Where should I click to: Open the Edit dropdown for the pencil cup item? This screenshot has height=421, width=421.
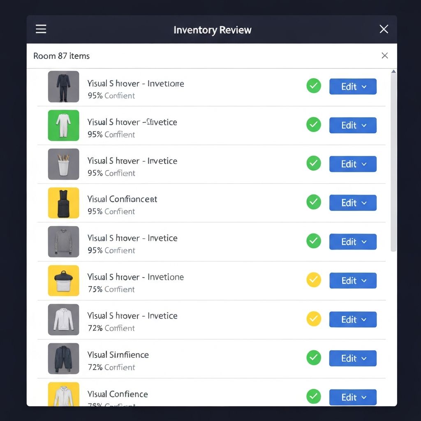(353, 164)
